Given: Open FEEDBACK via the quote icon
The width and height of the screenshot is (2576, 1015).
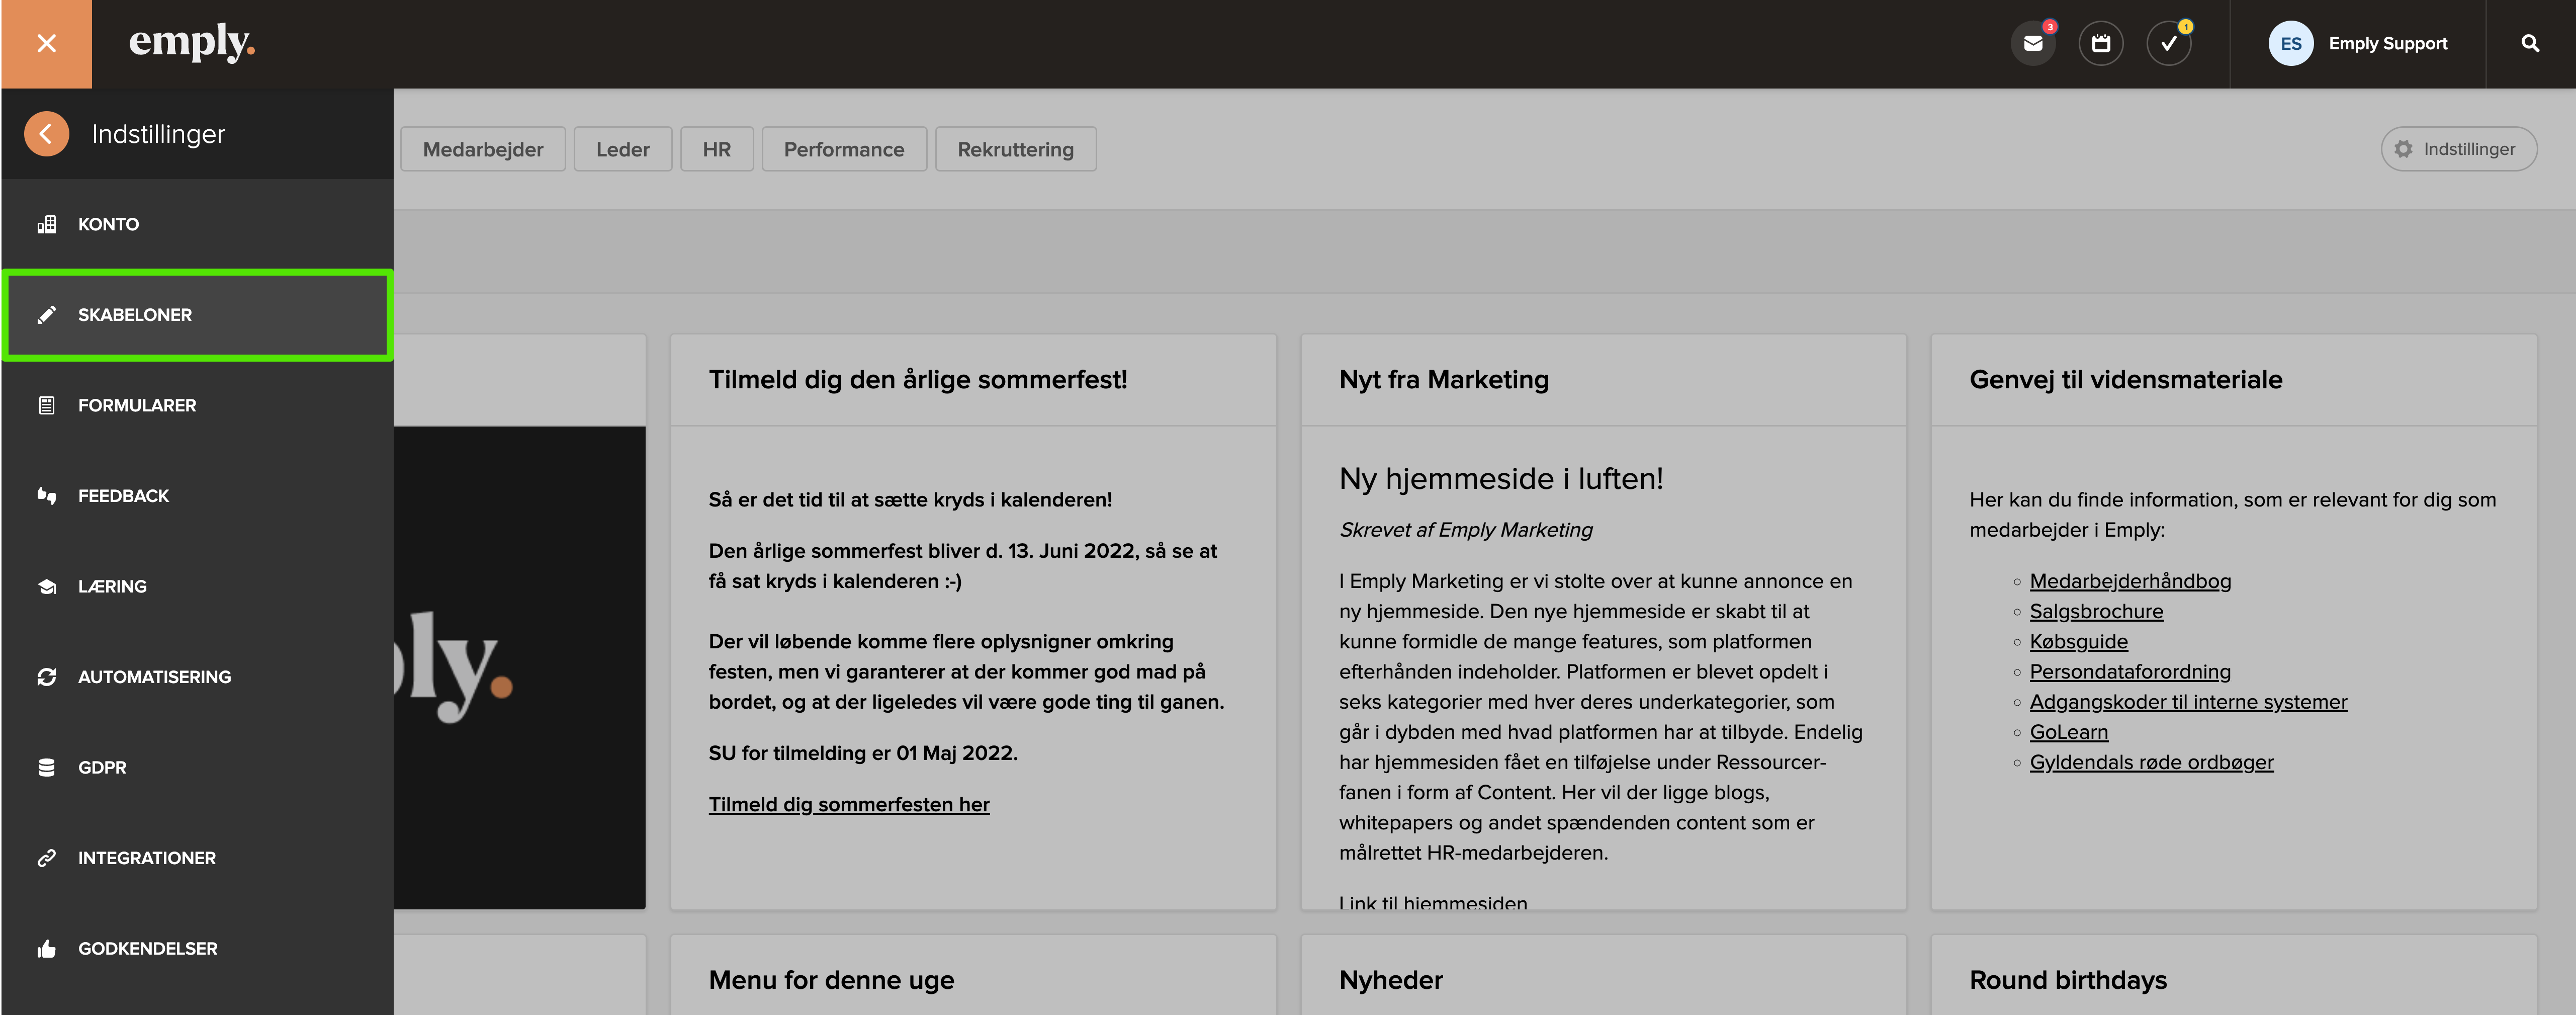Looking at the screenshot, I should point(123,495).
